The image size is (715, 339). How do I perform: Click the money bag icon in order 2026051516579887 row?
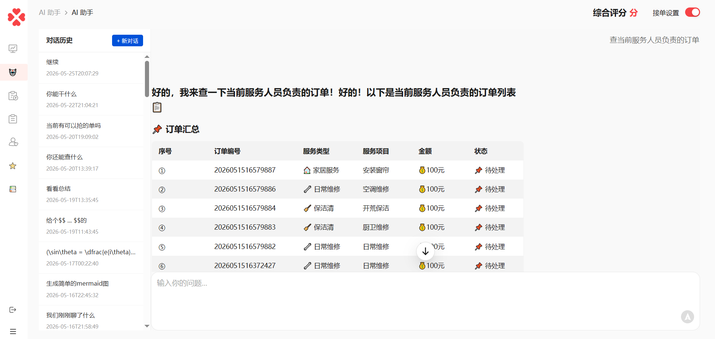422,170
